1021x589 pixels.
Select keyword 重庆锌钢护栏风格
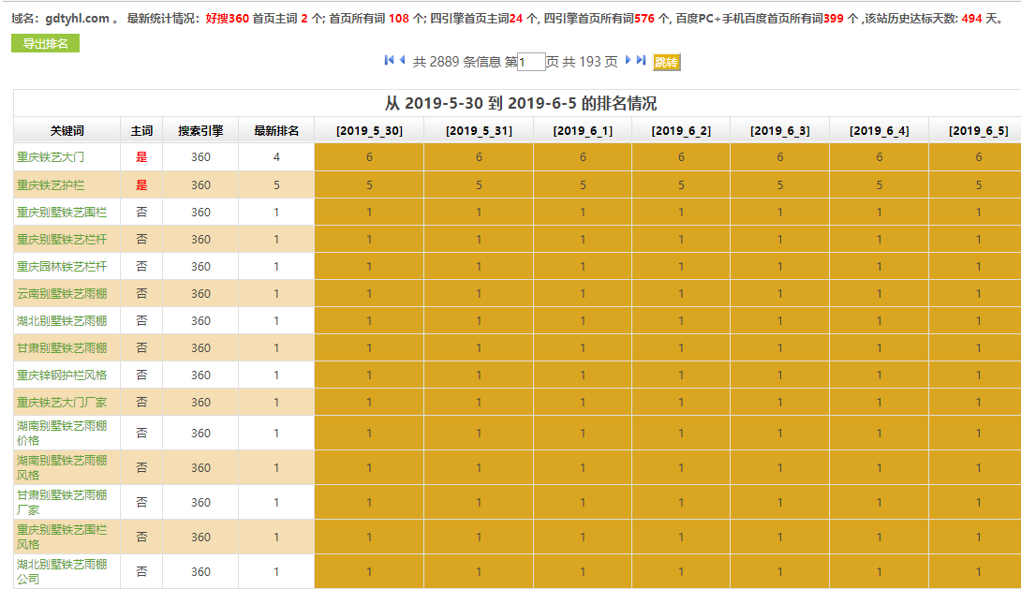[62, 375]
